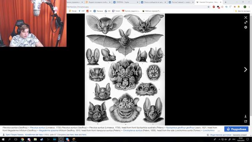This screenshot has height=142, width=252.
Task: Open the Nyctophilus geoffroyi geoffroyi link
Action: [x=180, y=128]
